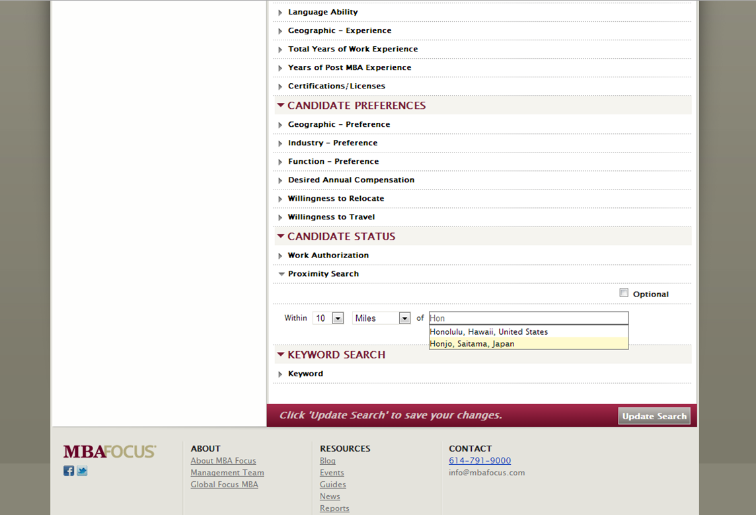Expand the Willingness to Relocate filter

pos(336,199)
